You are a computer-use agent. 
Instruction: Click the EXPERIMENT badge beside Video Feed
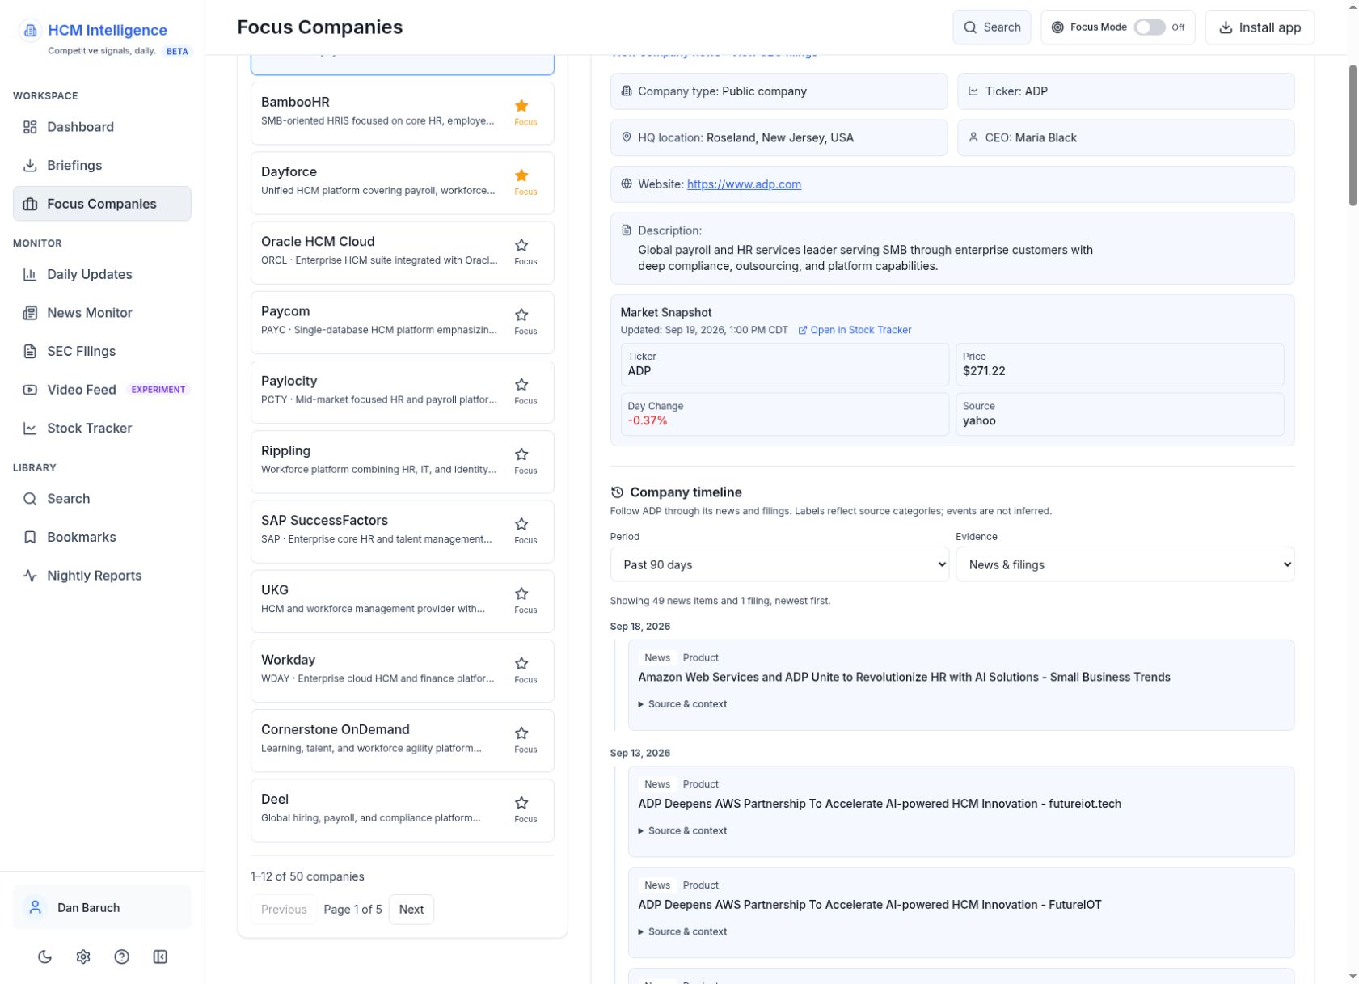point(158,390)
